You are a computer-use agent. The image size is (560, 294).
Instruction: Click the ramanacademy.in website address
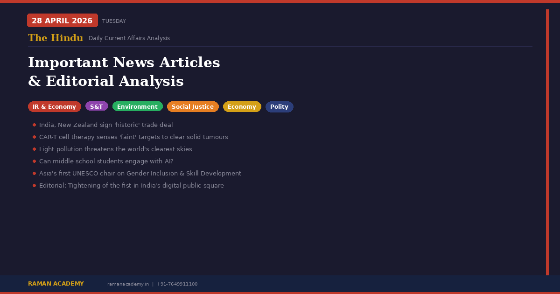coord(128,284)
